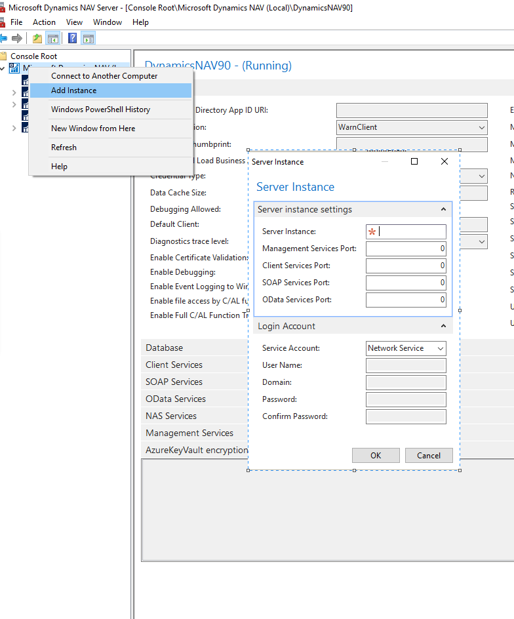Choose Refresh in the context menu
Screen dimensions: 514x619
click(111, 148)
